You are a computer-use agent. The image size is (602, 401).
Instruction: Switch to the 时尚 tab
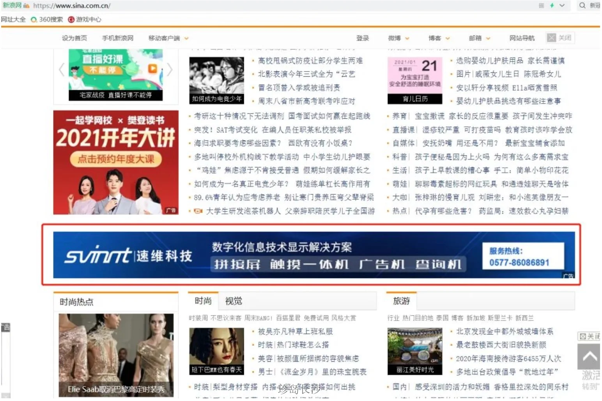pos(203,301)
